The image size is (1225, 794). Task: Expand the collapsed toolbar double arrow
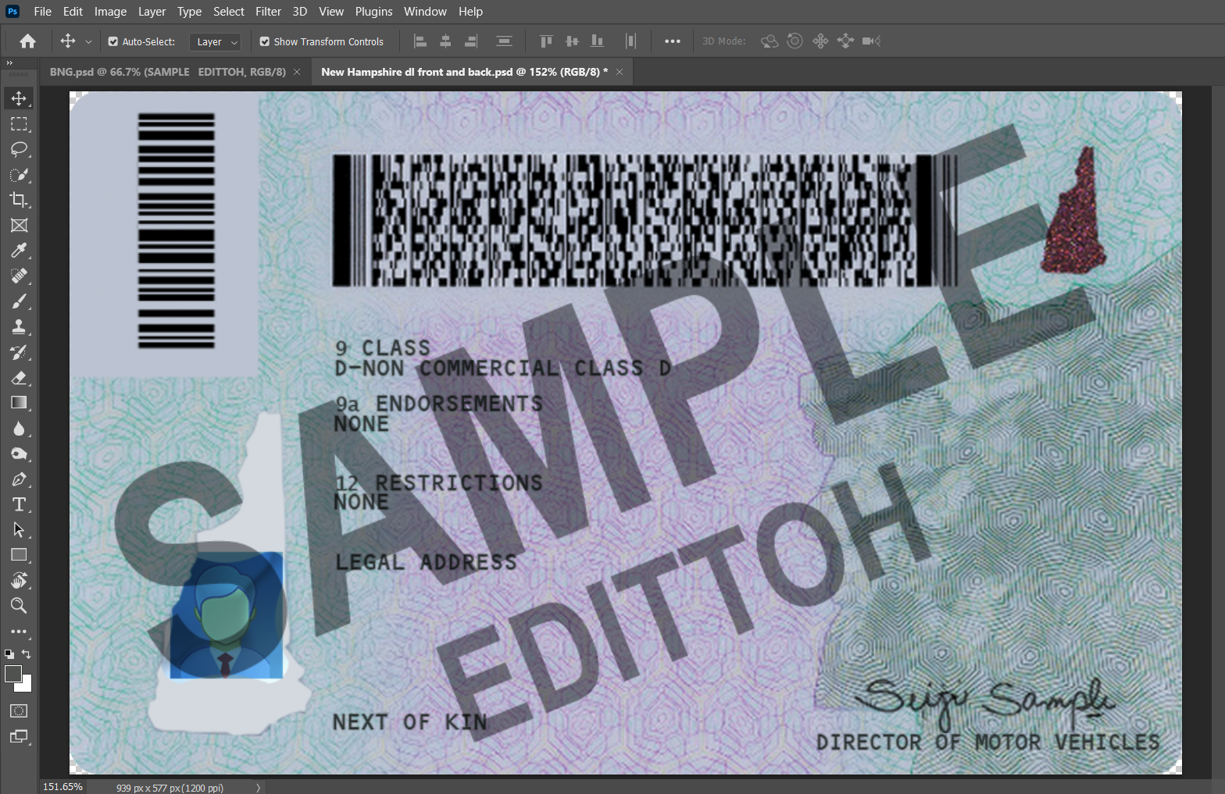(9, 62)
